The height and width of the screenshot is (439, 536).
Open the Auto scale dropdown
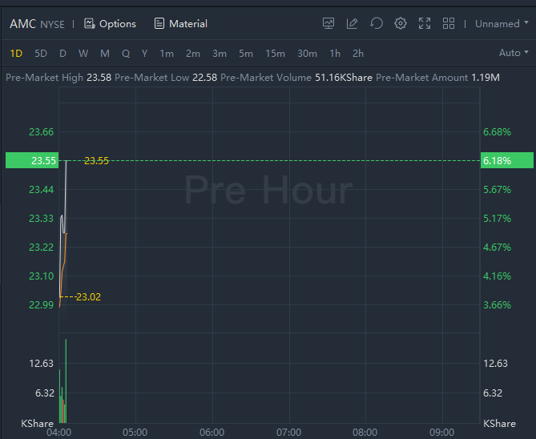click(514, 54)
